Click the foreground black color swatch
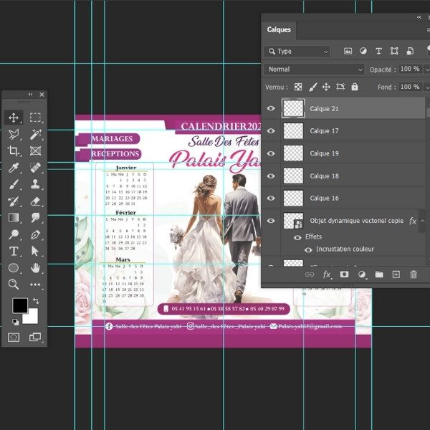 pos(19,306)
